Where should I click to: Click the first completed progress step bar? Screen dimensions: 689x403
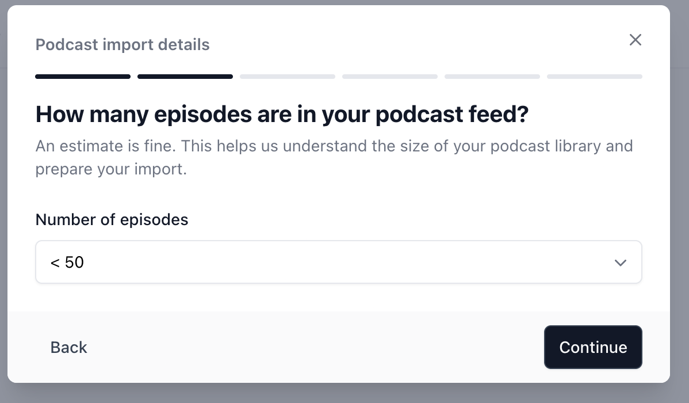83,77
